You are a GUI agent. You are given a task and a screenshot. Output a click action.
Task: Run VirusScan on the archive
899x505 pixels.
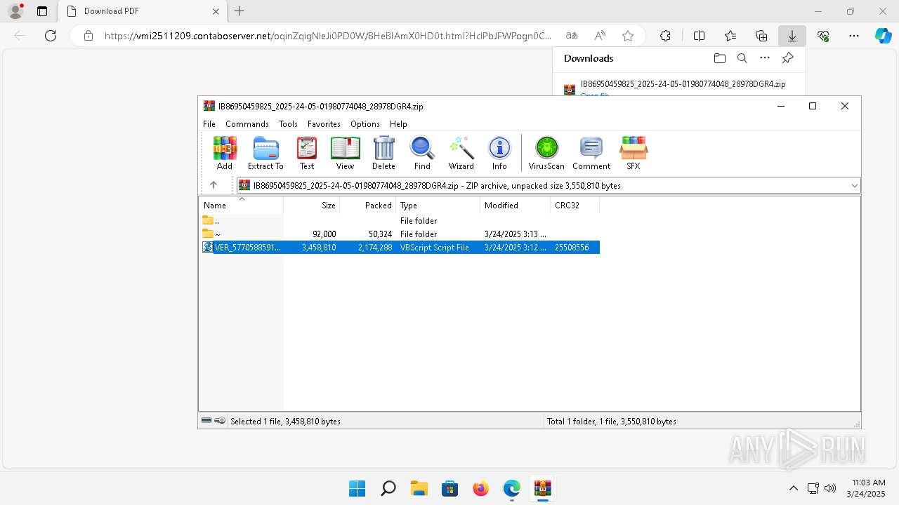546,153
